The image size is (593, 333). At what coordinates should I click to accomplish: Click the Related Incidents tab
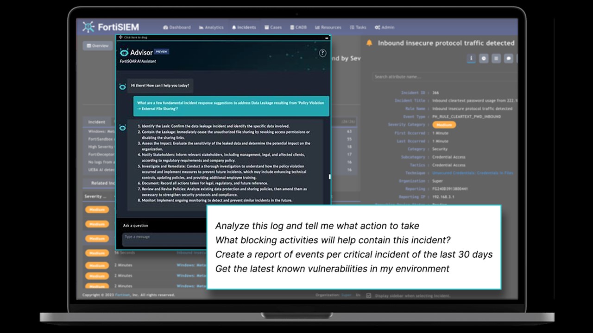point(103,183)
